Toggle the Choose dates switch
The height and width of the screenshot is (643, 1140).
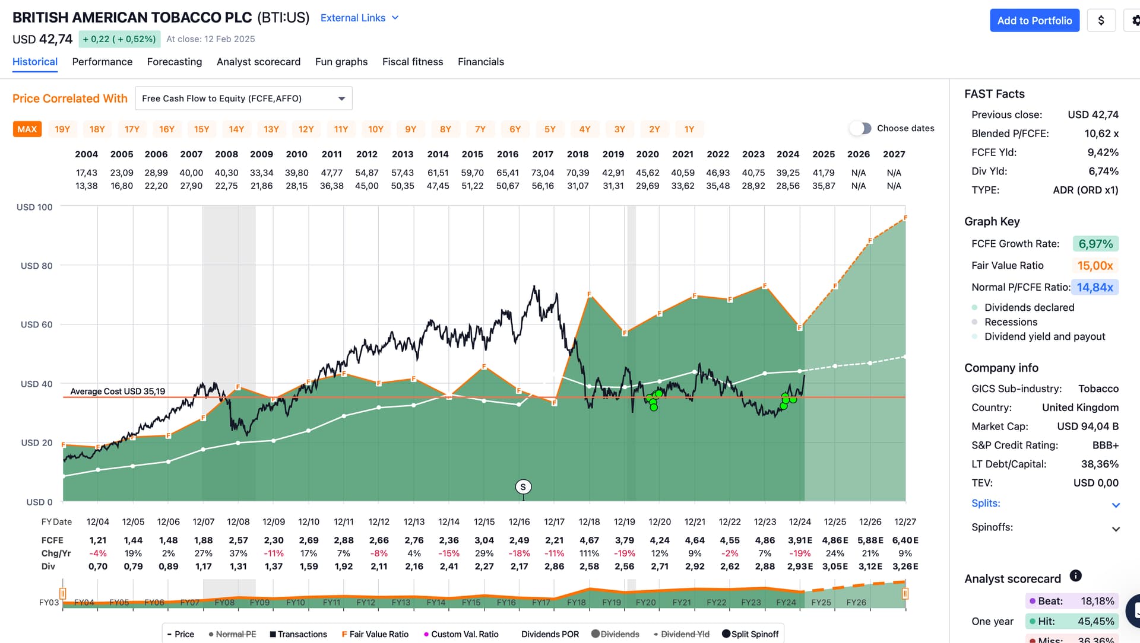click(x=860, y=128)
